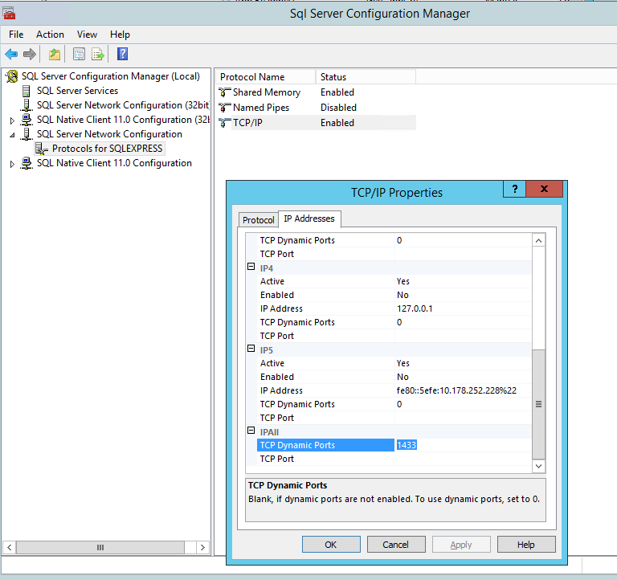Collapse the IP4 section

[x=251, y=267]
